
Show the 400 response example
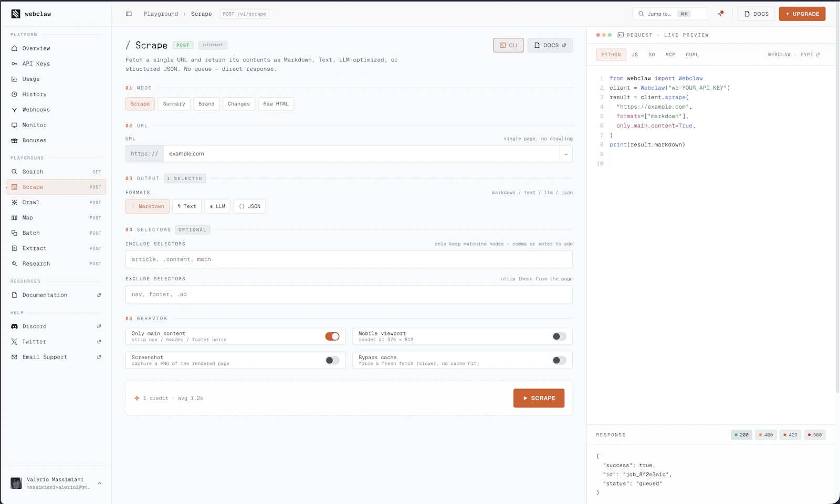(766, 435)
